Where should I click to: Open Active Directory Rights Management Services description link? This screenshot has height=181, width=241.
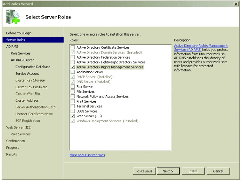click(x=201, y=47)
